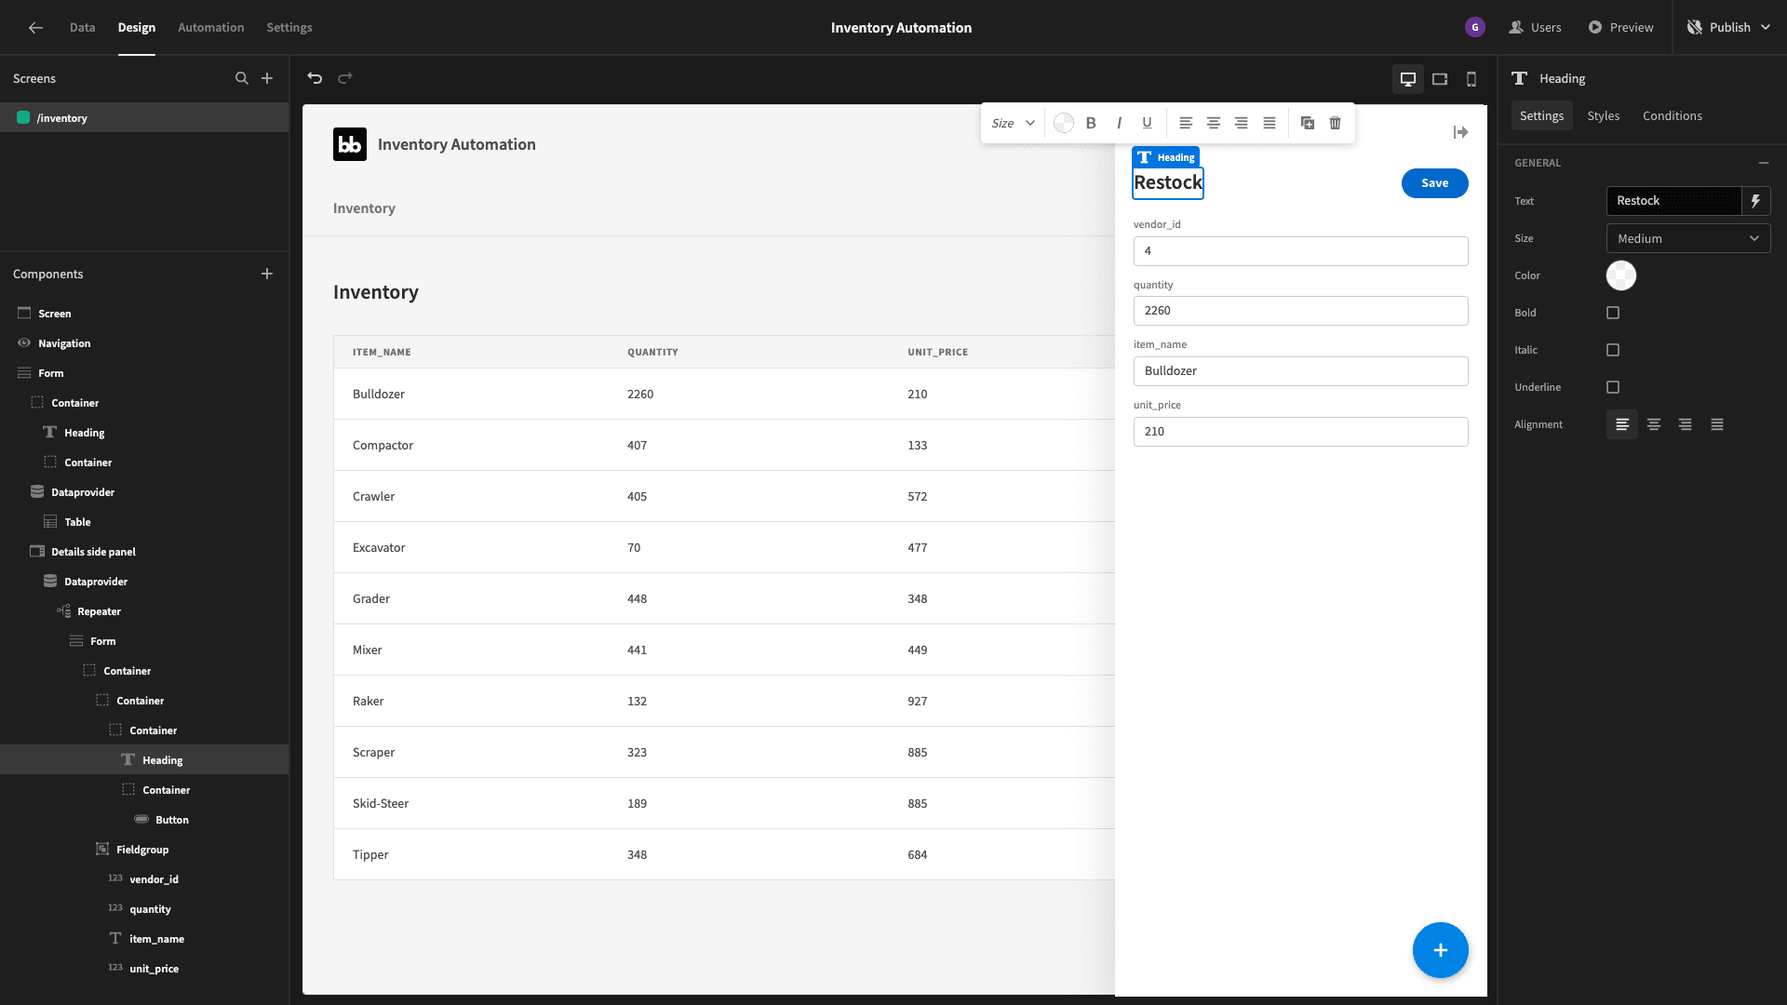1787x1005 pixels.
Task: Center align text in floating toolbar
Action: 1214,123
